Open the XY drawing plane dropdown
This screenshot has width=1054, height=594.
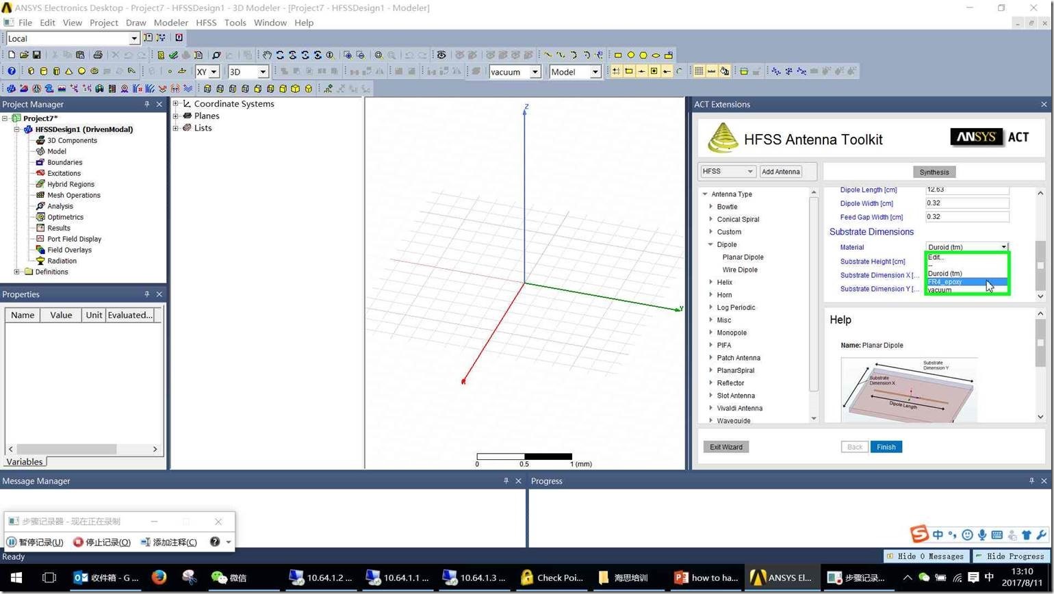[x=214, y=72]
